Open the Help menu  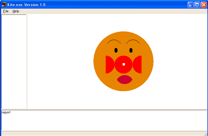[x=16, y=11]
